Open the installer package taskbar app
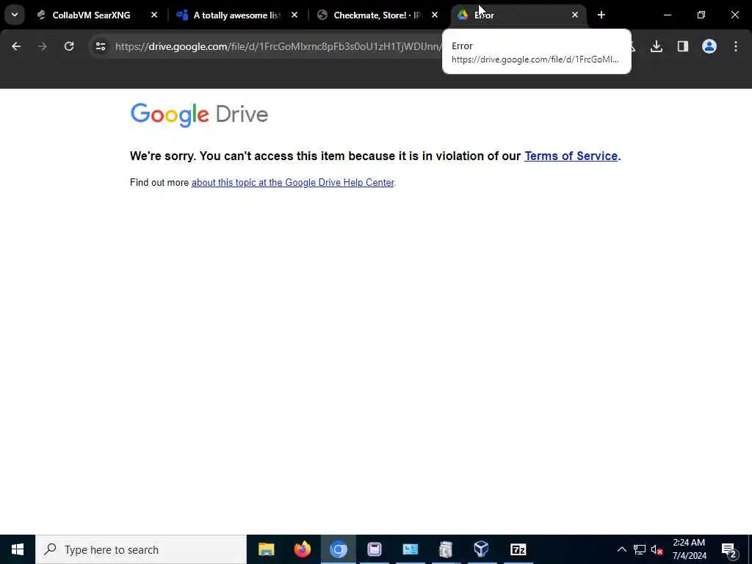The width and height of the screenshot is (752, 564). click(446, 549)
